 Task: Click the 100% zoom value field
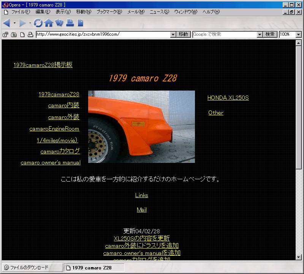(x=288, y=35)
